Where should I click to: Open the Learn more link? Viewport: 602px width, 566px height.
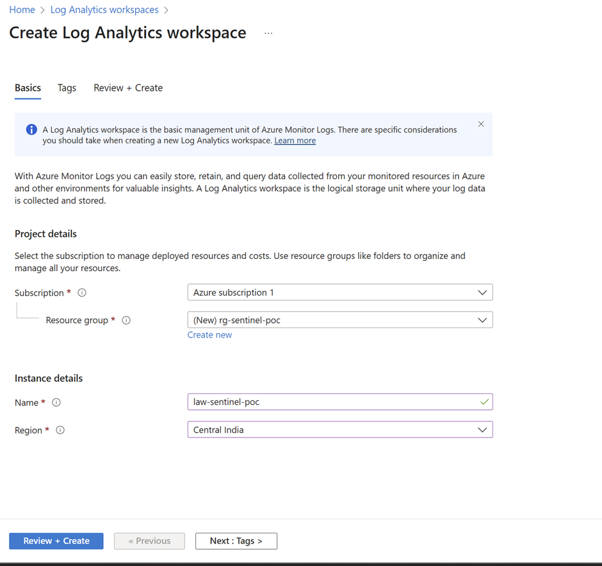[295, 141]
